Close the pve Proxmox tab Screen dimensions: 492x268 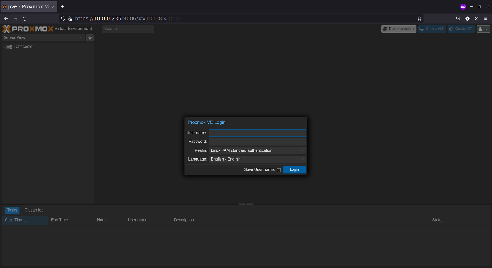tap(53, 7)
